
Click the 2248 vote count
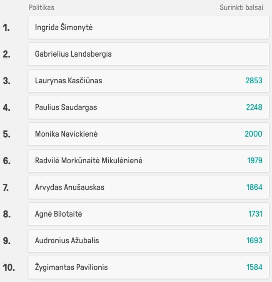[x=254, y=107]
